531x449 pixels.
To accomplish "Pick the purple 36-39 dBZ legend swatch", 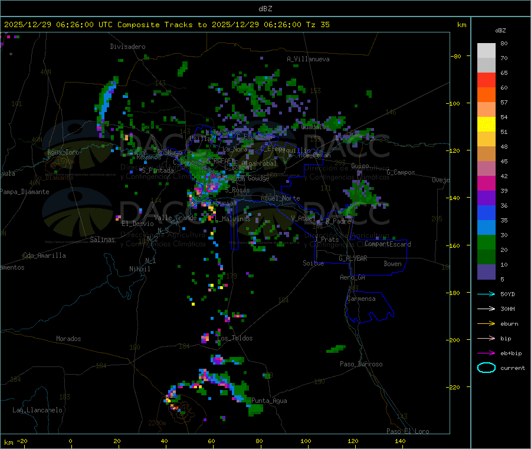I will [x=486, y=198].
